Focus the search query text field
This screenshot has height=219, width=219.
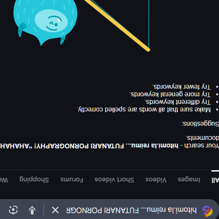pyautogui.click(x=131, y=210)
